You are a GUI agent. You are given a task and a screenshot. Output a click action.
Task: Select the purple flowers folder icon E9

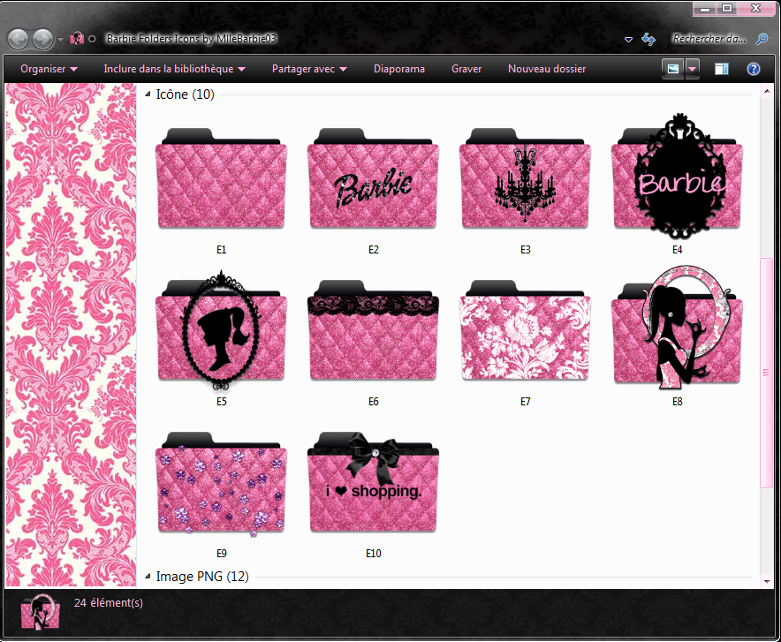221,484
